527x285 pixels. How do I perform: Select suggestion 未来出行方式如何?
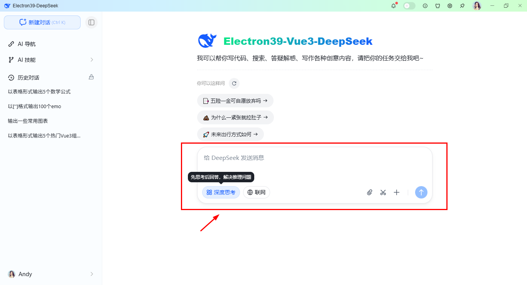point(230,134)
